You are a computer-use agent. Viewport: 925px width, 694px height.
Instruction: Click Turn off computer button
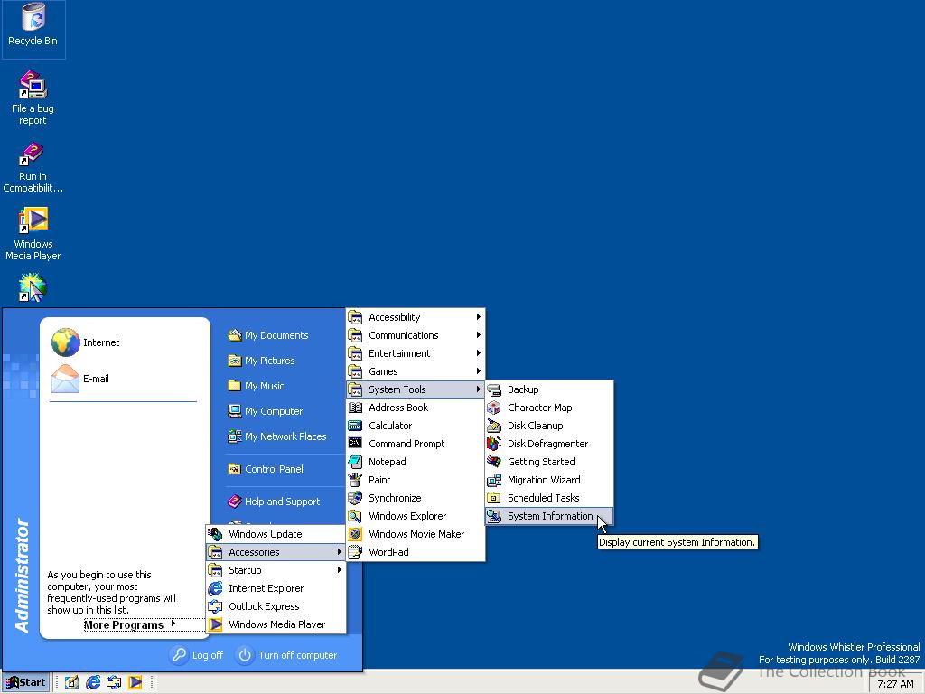(x=287, y=655)
